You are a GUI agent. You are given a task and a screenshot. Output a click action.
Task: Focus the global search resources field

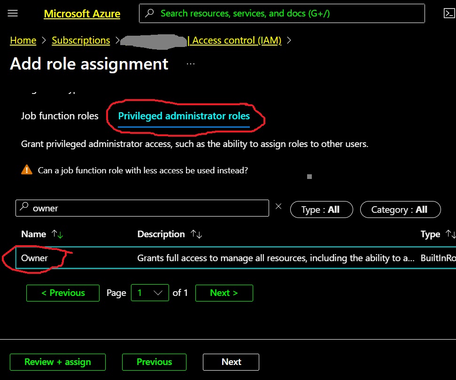pos(282,13)
